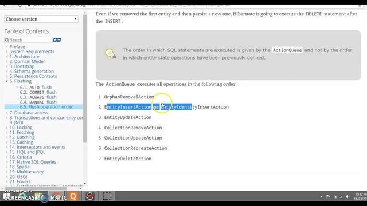367x206 pixels.
Task: Go to 2. Domain Model chapter
Action: 27,61
